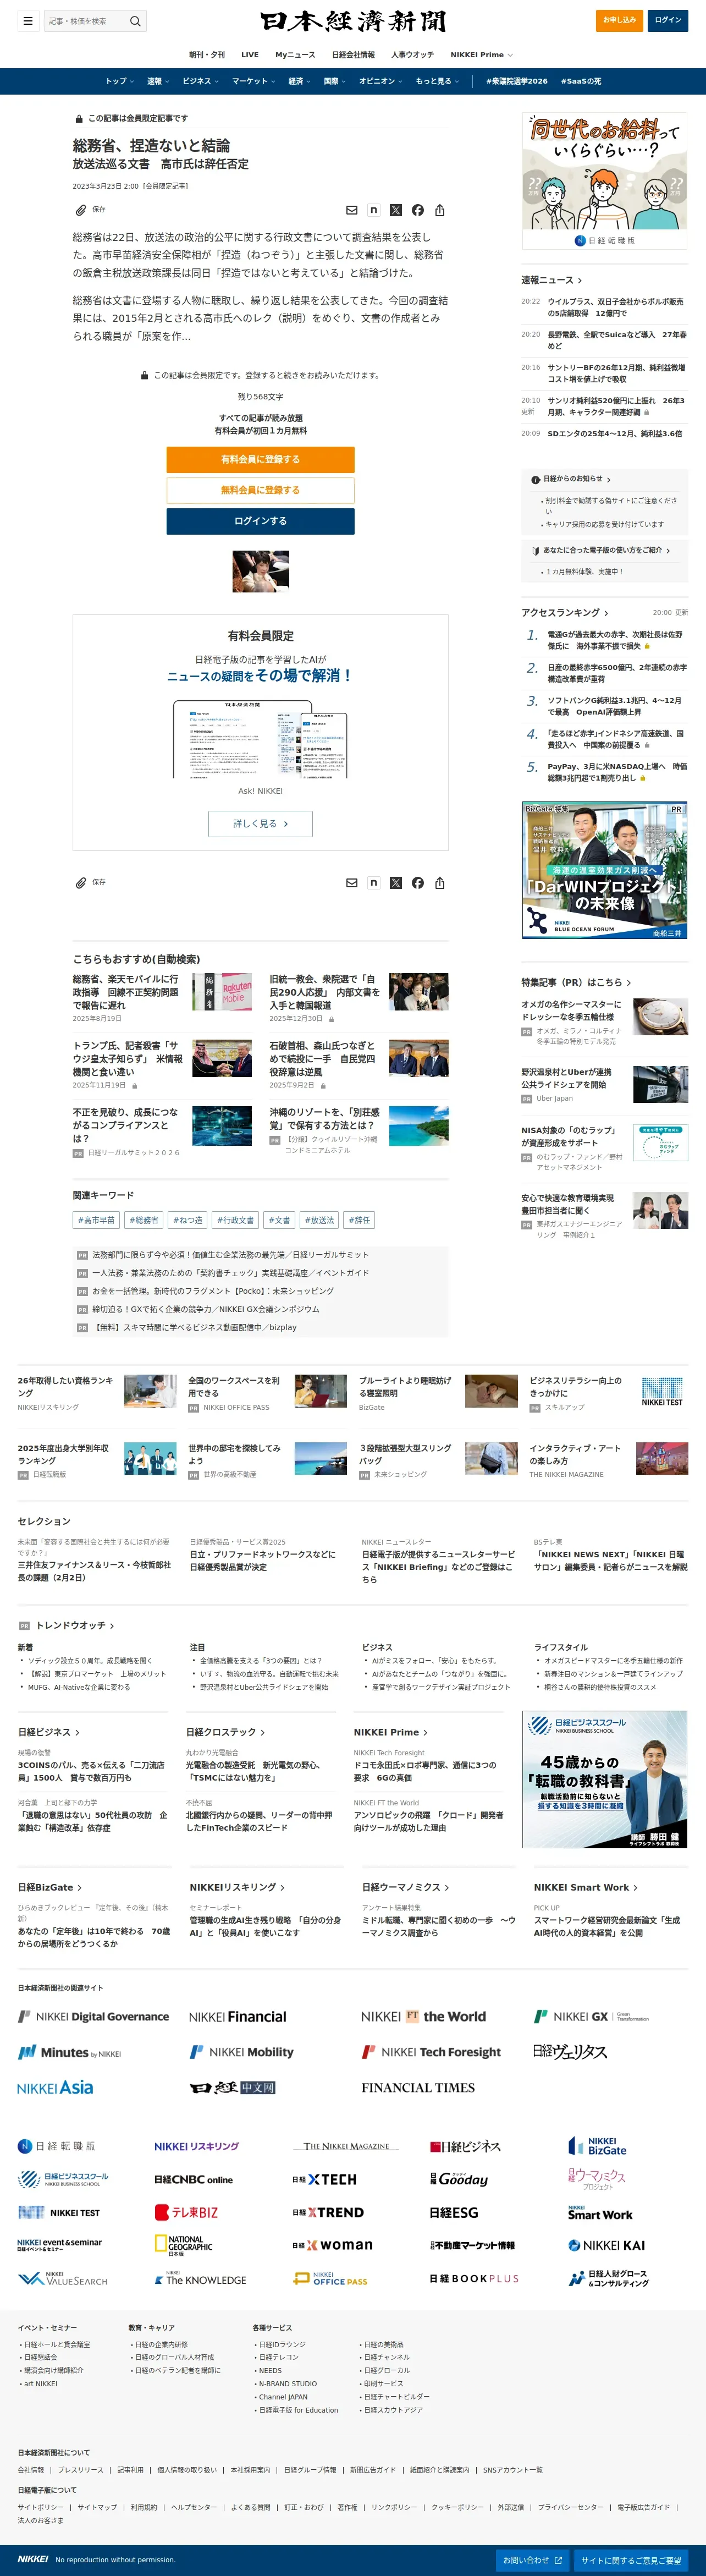Click the orange お申し込み button
The image size is (706, 2576).
[619, 20]
